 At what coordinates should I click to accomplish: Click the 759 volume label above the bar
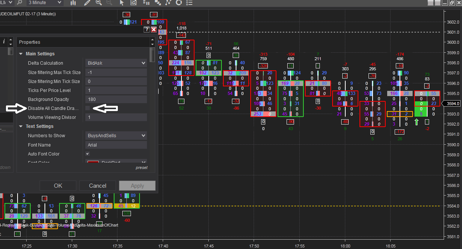[x=263, y=59]
